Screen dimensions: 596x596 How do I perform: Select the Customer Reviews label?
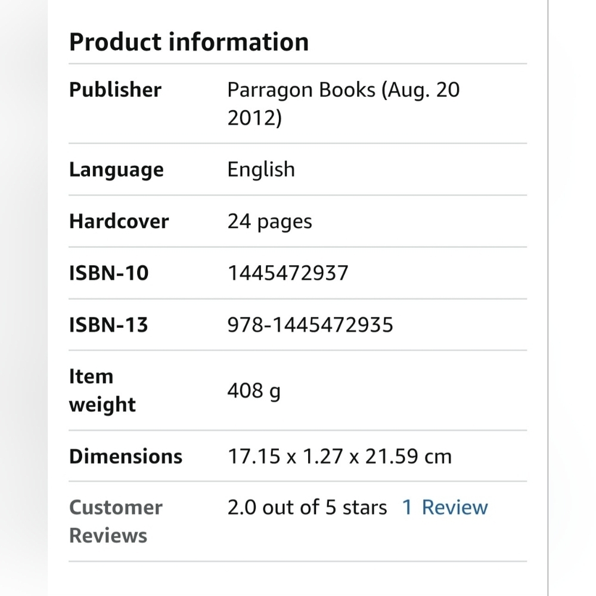116,521
